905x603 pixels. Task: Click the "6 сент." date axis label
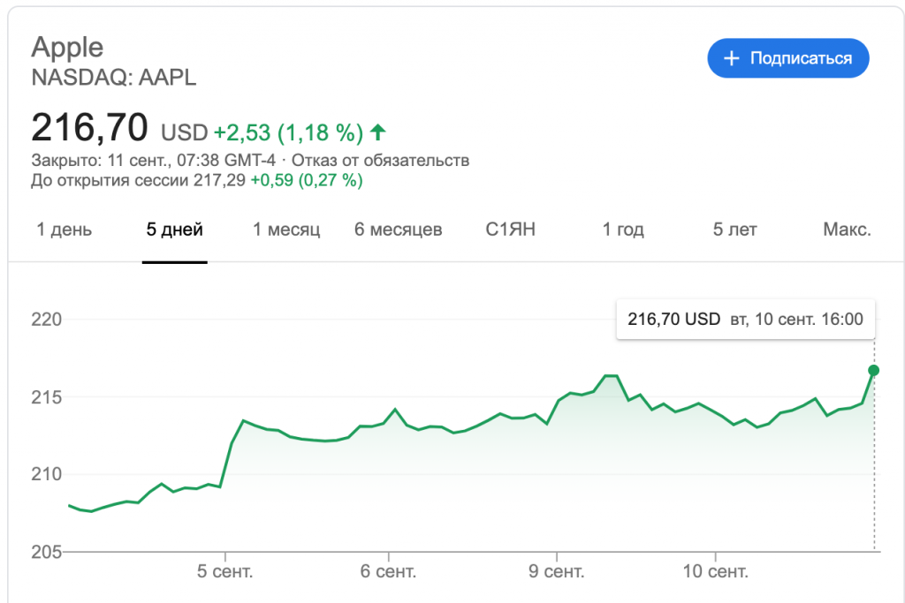[x=388, y=571]
